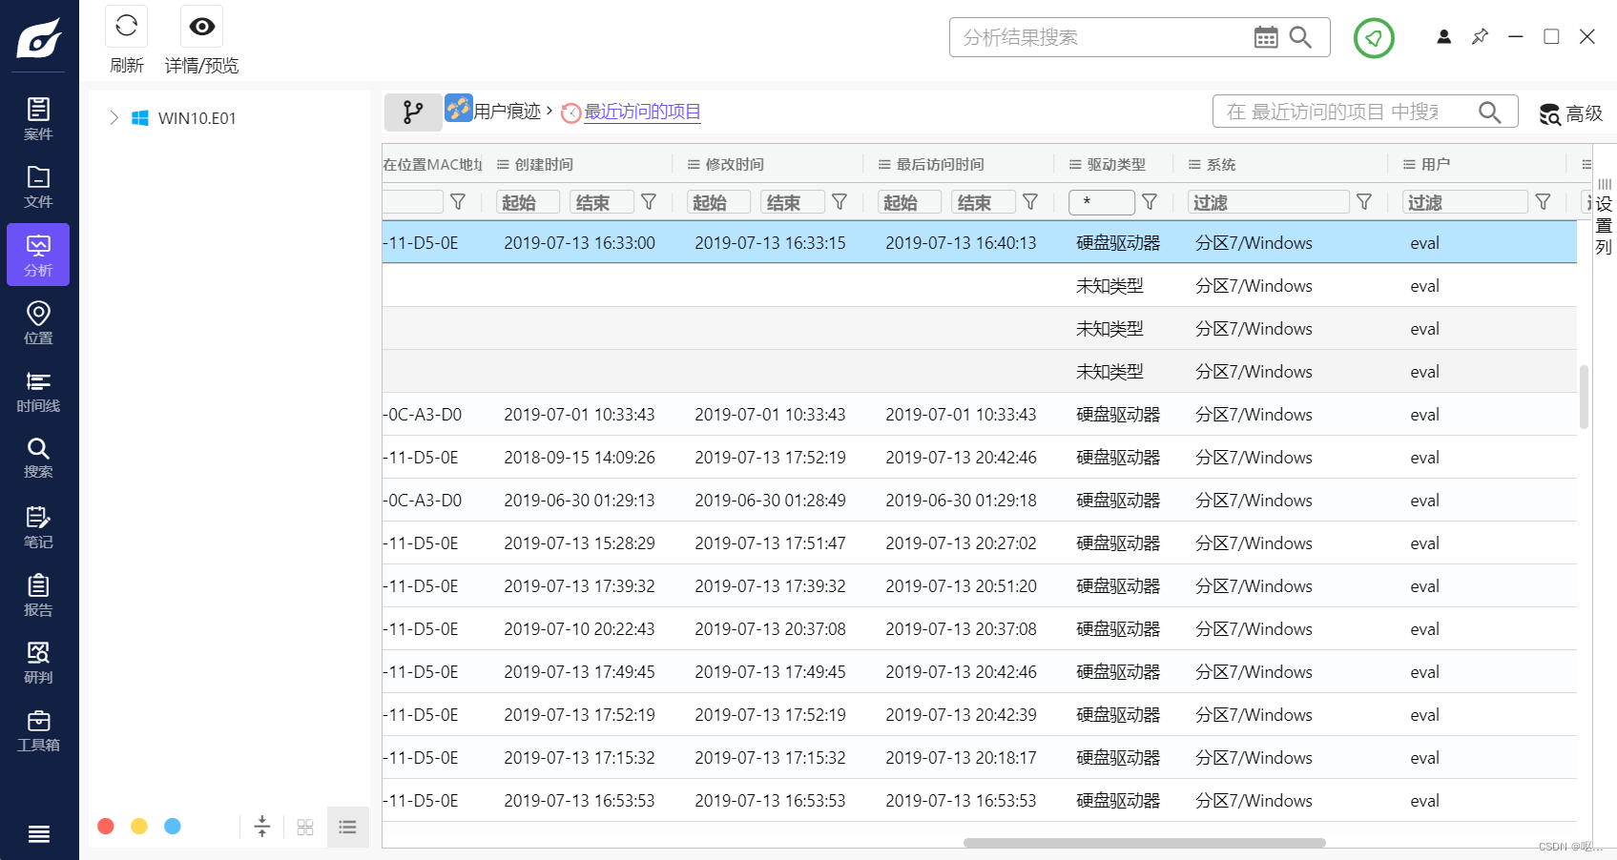Viewport: 1617px width, 860px height.
Task: Click Modified Time start (起始) field
Action: pos(718,202)
